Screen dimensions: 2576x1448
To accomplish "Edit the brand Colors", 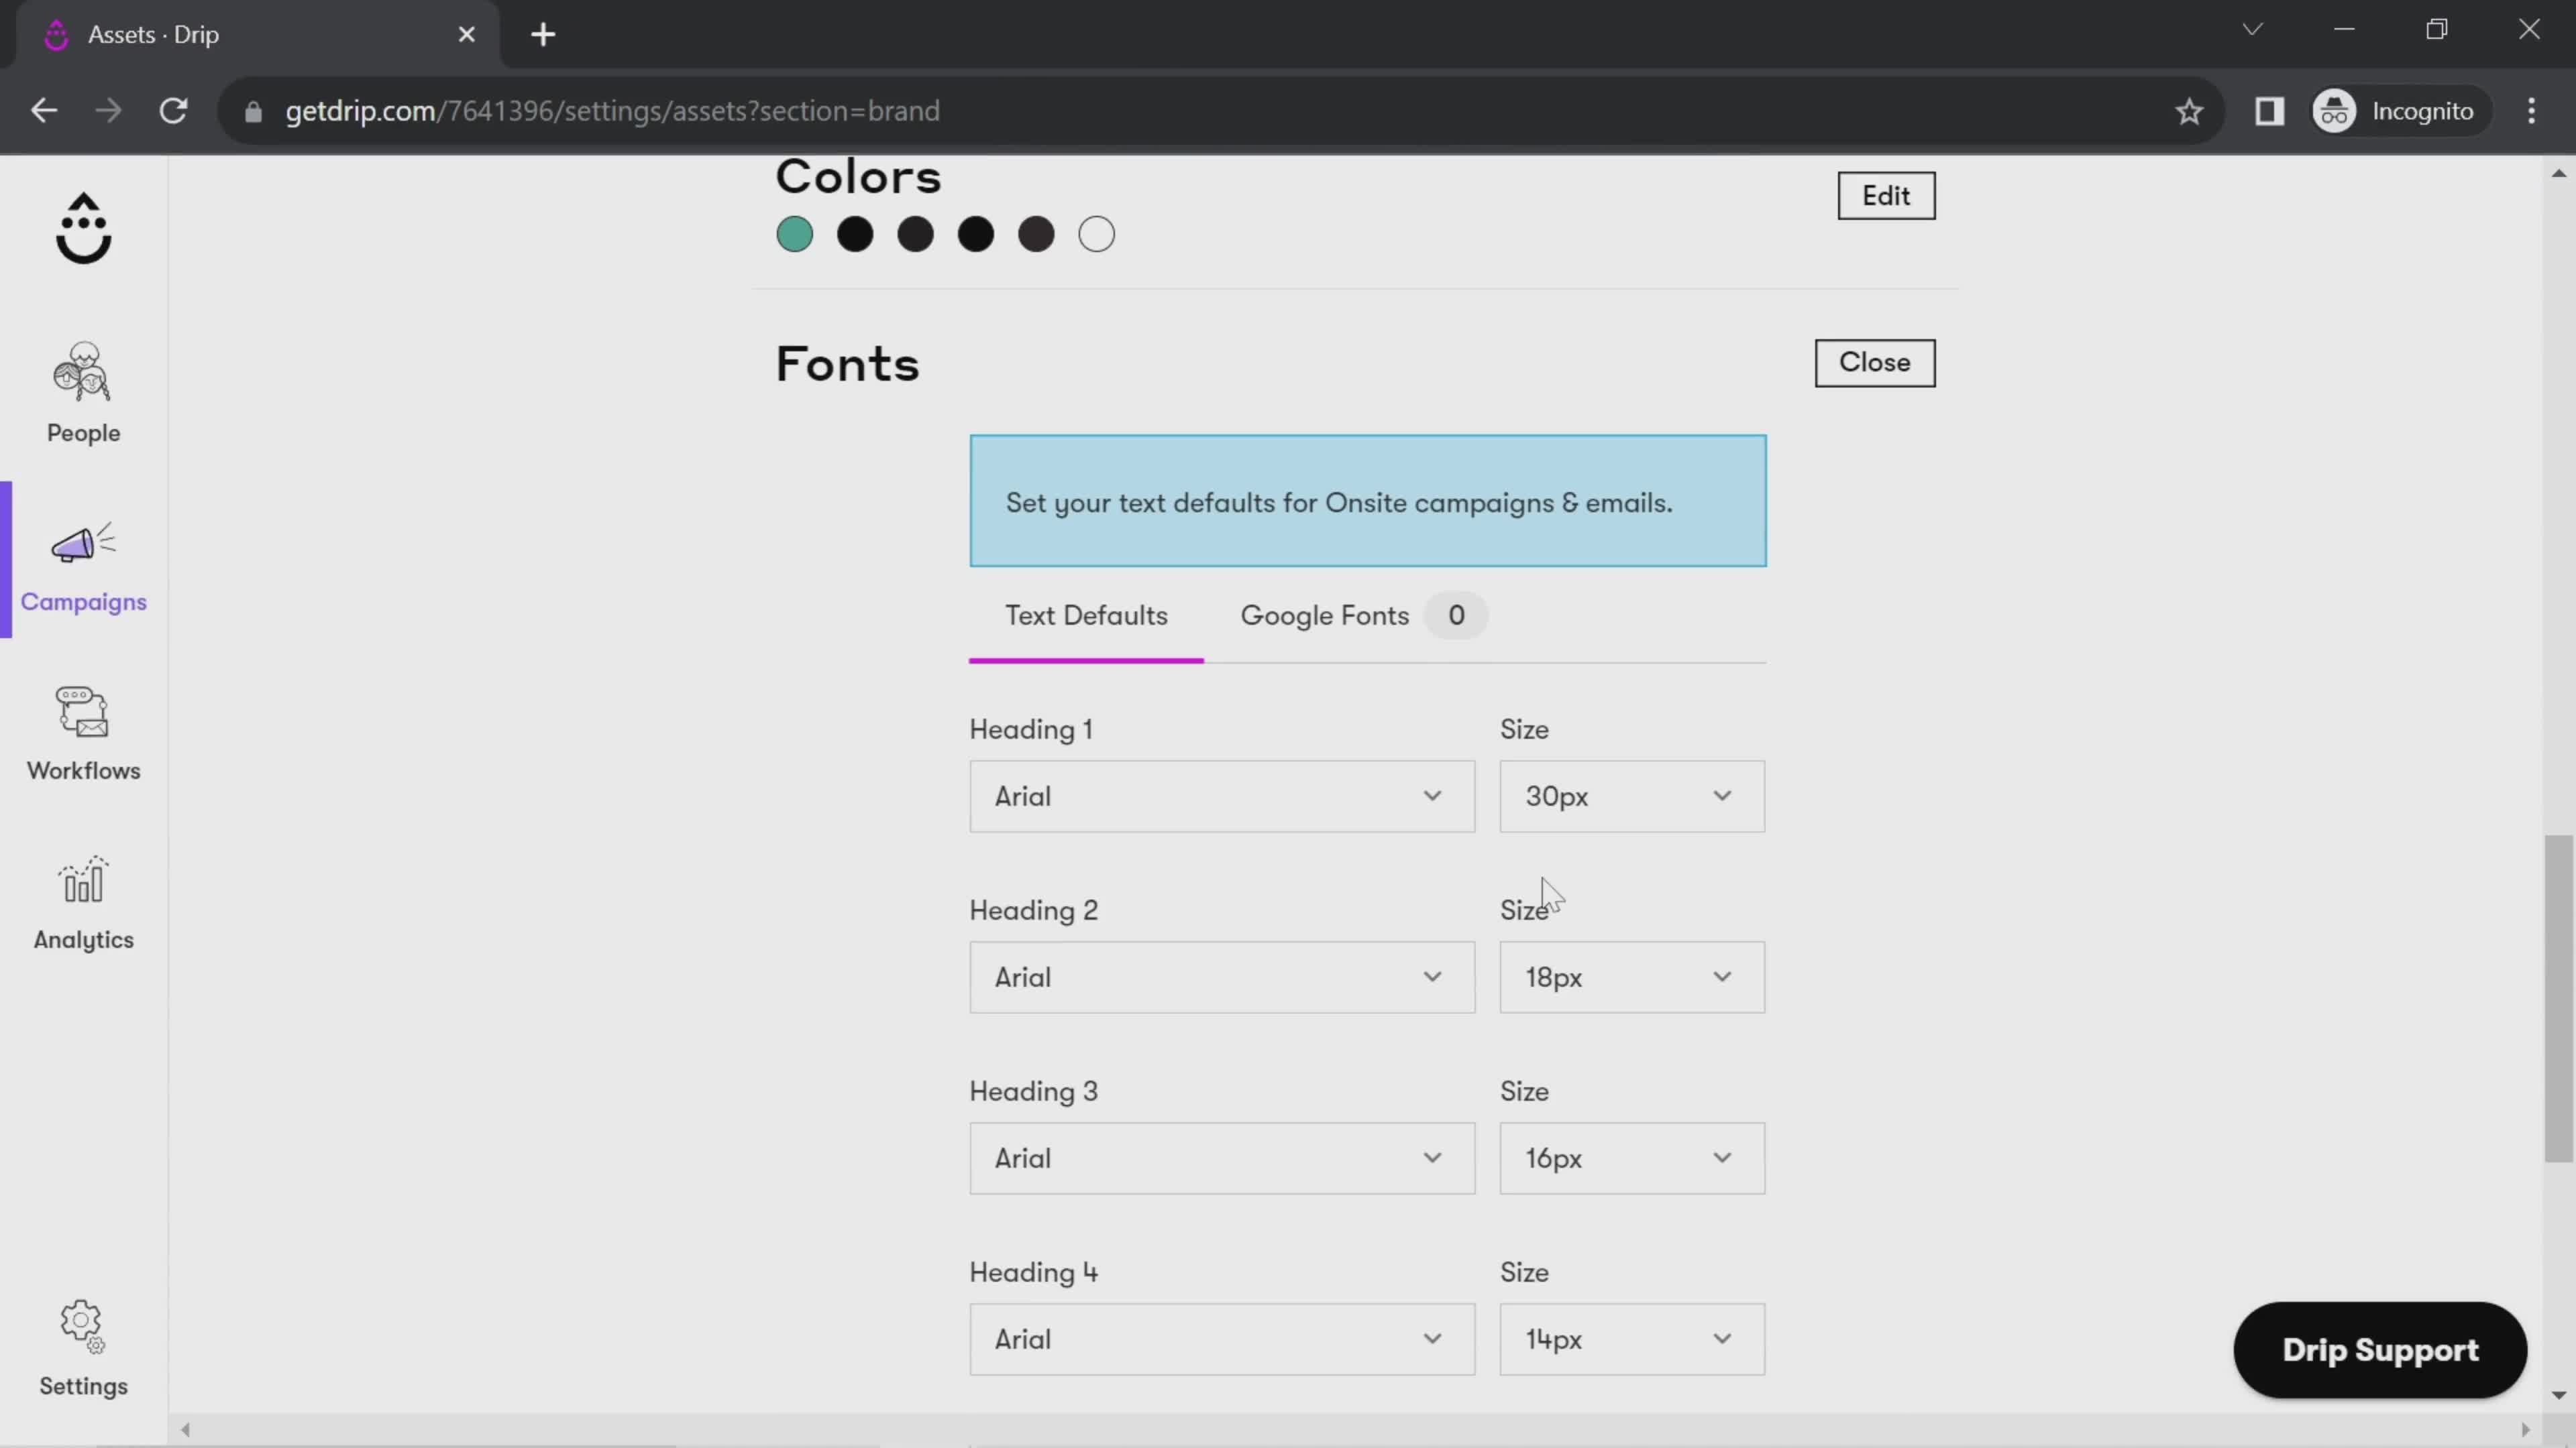I will coord(1886,196).
